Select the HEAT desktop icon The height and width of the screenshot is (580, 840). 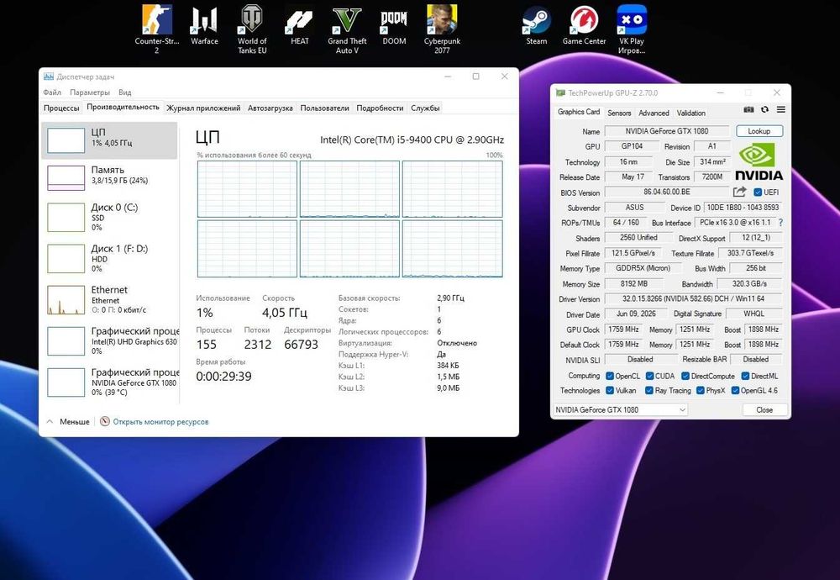tap(300, 25)
